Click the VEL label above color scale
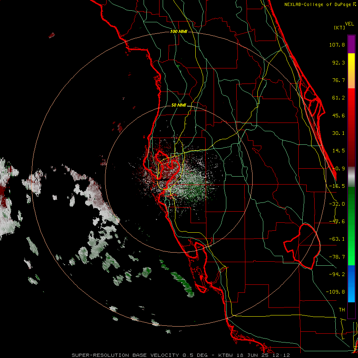Image resolution: width=358 pixels, height=358 pixels. click(350, 24)
